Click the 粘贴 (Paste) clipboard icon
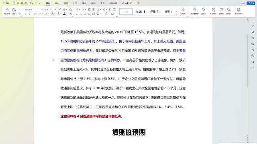The image size is (257, 144). pyautogui.click(x=14, y=10)
